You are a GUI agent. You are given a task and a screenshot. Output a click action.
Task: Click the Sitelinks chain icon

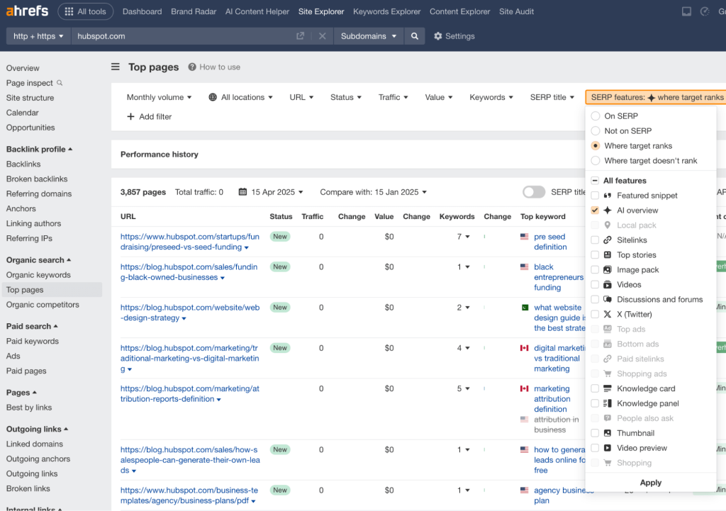point(608,240)
